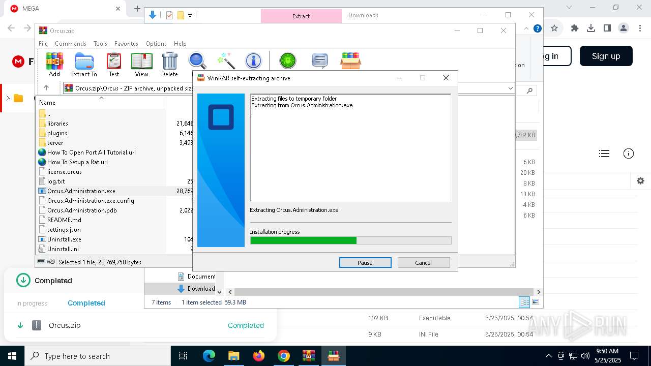
Task: Open the MEGA settings gear icon
Action: click(x=640, y=180)
